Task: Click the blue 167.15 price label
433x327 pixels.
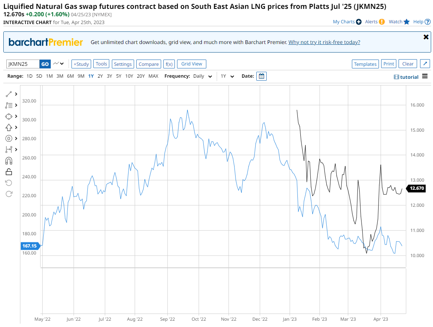Action: tap(30, 246)
